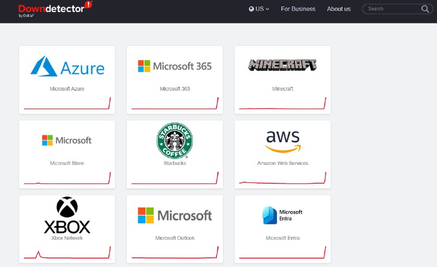Click the magnifying glass search icon
This screenshot has height=267, width=437.
pyautogui.click(x=425, y=9)
